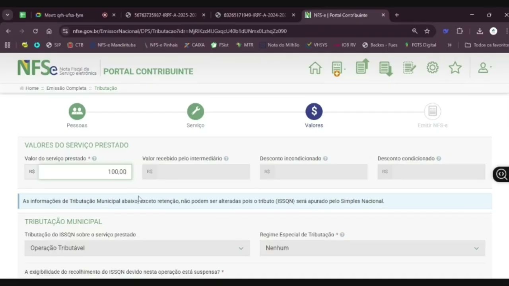Screen dimensions: 509x286
Task: Open the IOB RV bookmark
Action: [345, 45]
